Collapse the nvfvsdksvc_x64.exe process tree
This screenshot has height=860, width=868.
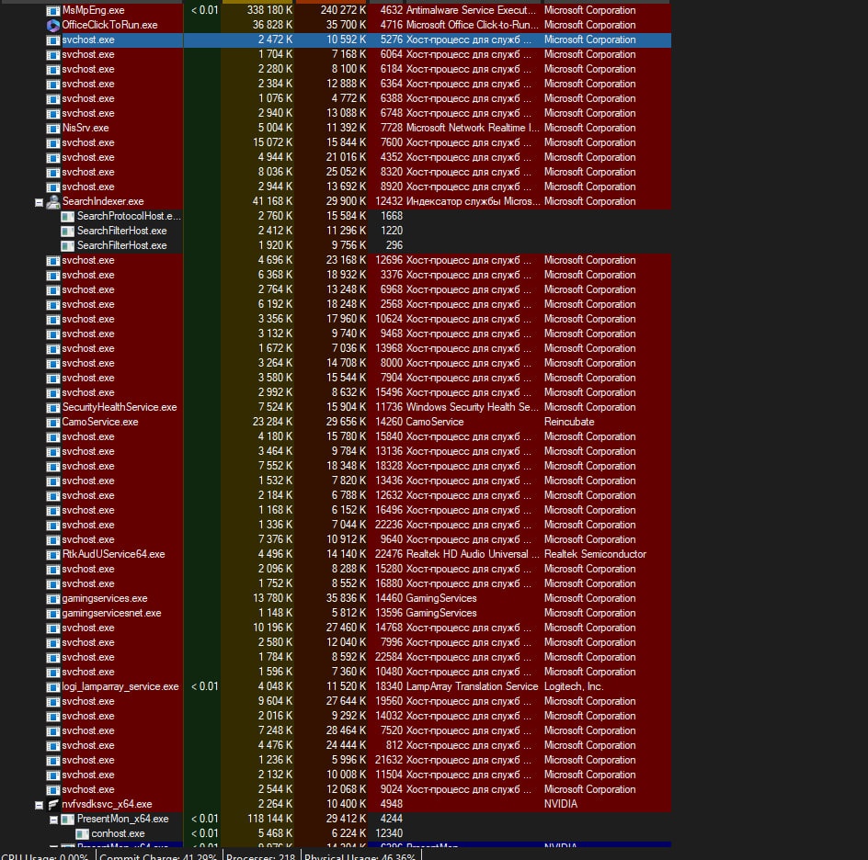pyautogui.click(x=39, y=805)
